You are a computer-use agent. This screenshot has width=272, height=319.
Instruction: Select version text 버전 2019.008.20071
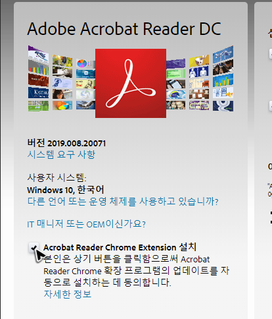[66, 143]
